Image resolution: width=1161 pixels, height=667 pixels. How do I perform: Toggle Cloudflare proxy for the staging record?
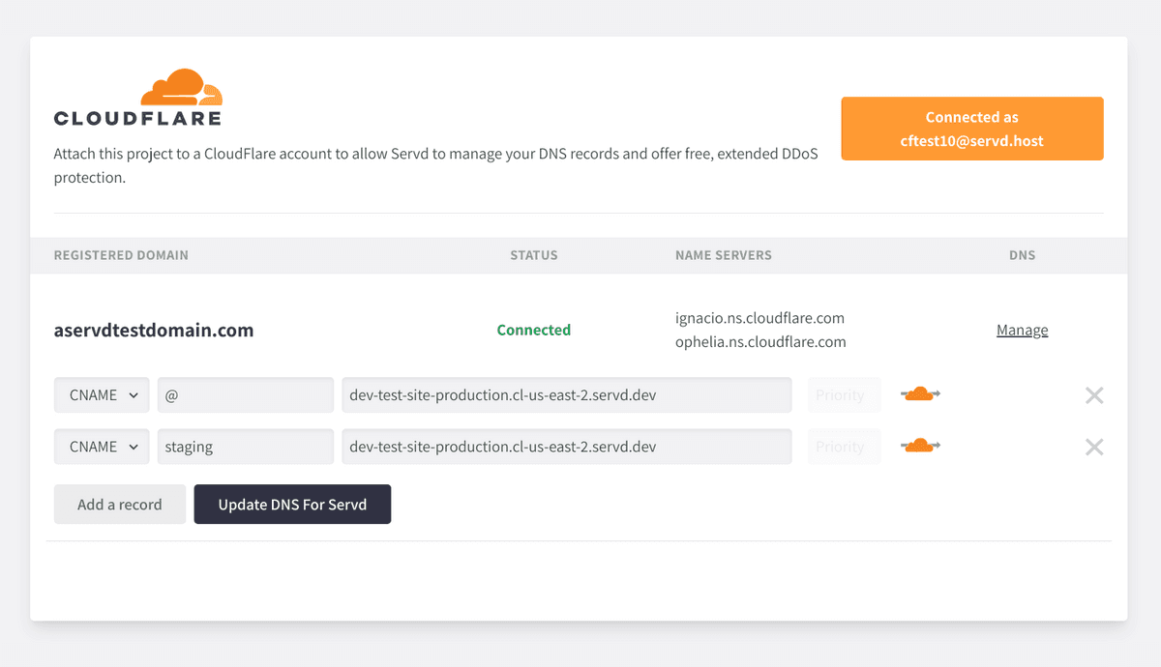click(x=920, y=446)
